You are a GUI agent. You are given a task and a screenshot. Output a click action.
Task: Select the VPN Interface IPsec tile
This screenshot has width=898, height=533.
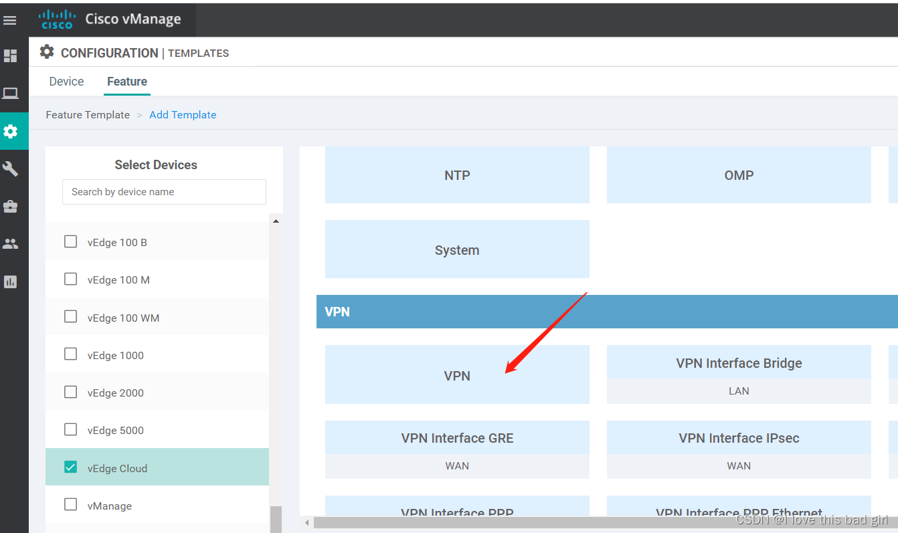739,449
